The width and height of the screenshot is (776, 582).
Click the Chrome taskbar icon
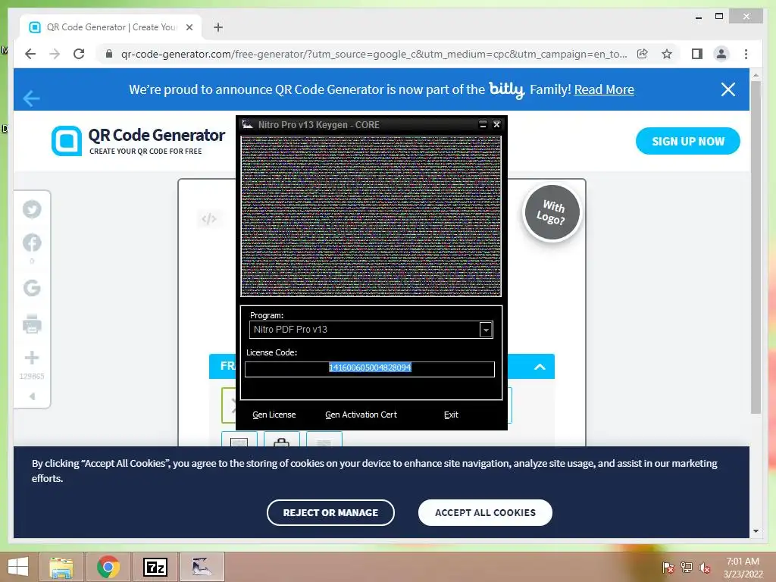108,567
